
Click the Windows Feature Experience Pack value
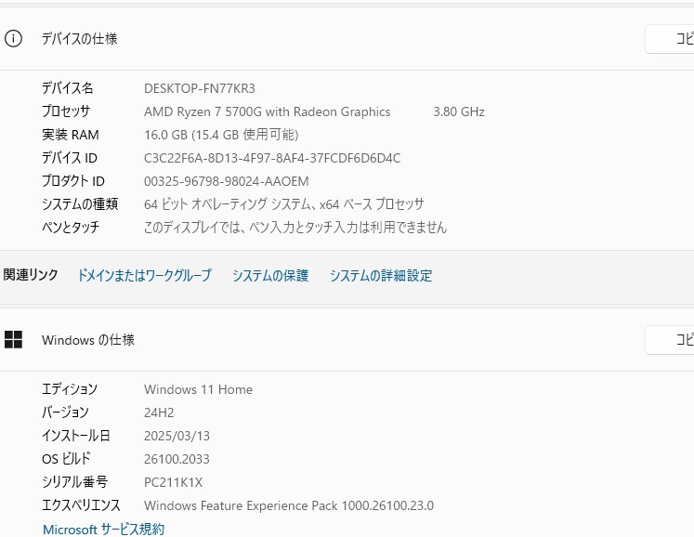289,505
